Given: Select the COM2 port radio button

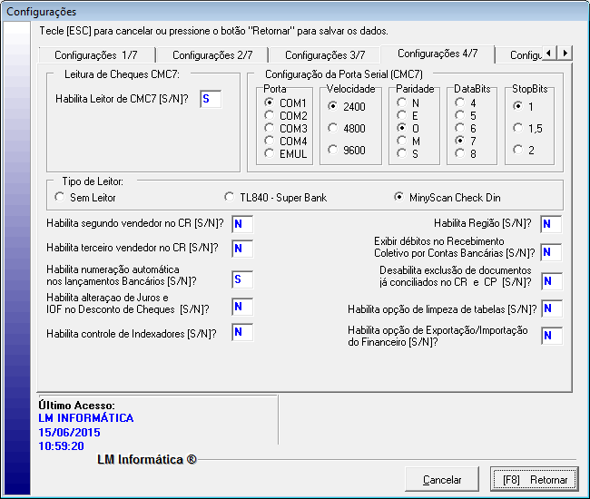Looking at the screenshot, I should 270,116.
